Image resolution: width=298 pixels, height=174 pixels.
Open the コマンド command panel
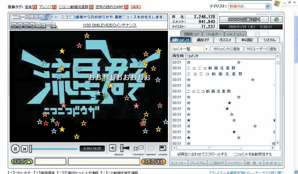[22, 162]
